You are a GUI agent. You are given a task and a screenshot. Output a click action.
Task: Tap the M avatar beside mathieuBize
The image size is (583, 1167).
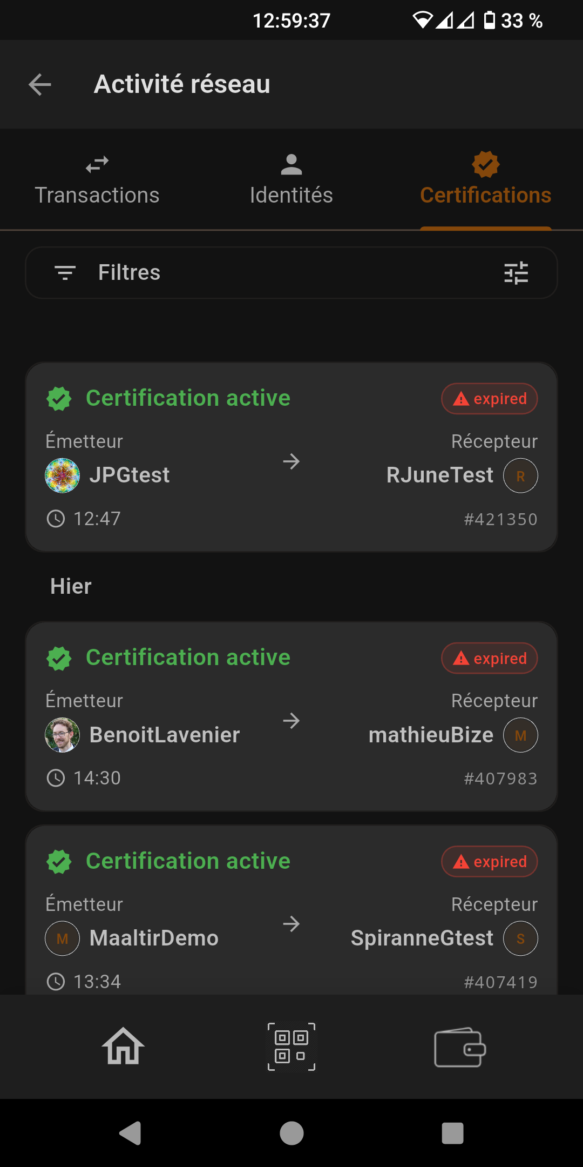point(520,735)
